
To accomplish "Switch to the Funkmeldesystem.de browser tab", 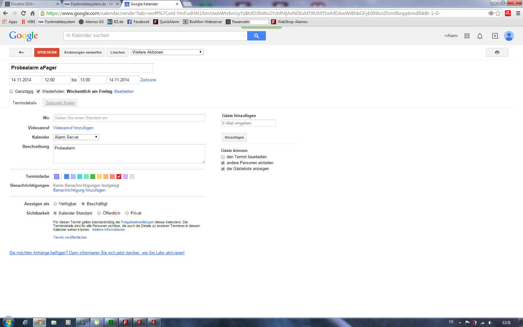I will coord(90,4).
